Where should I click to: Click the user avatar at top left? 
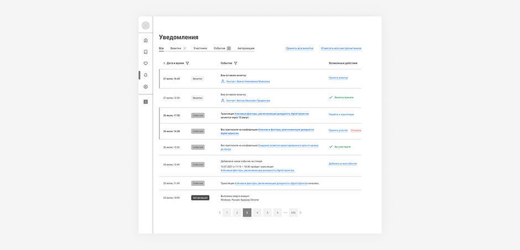[x=145, y=25]
